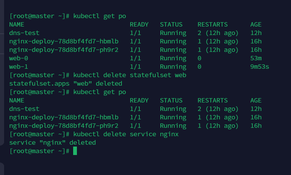Screen dimensions: 291x175
Task: Click the green terminal cursor block
Action: coord(75,151)
